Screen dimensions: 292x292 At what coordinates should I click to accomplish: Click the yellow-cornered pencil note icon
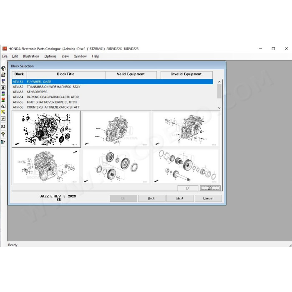3,112
